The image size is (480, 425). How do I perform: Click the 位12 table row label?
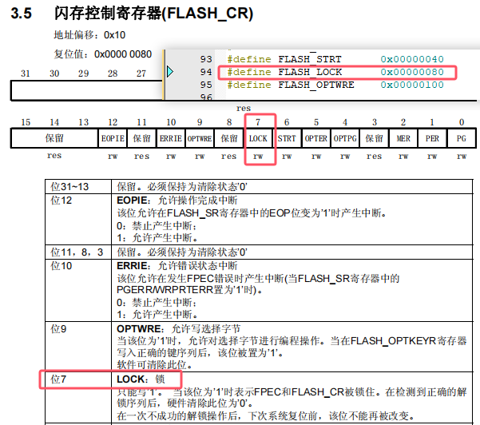tap(62, 200)
